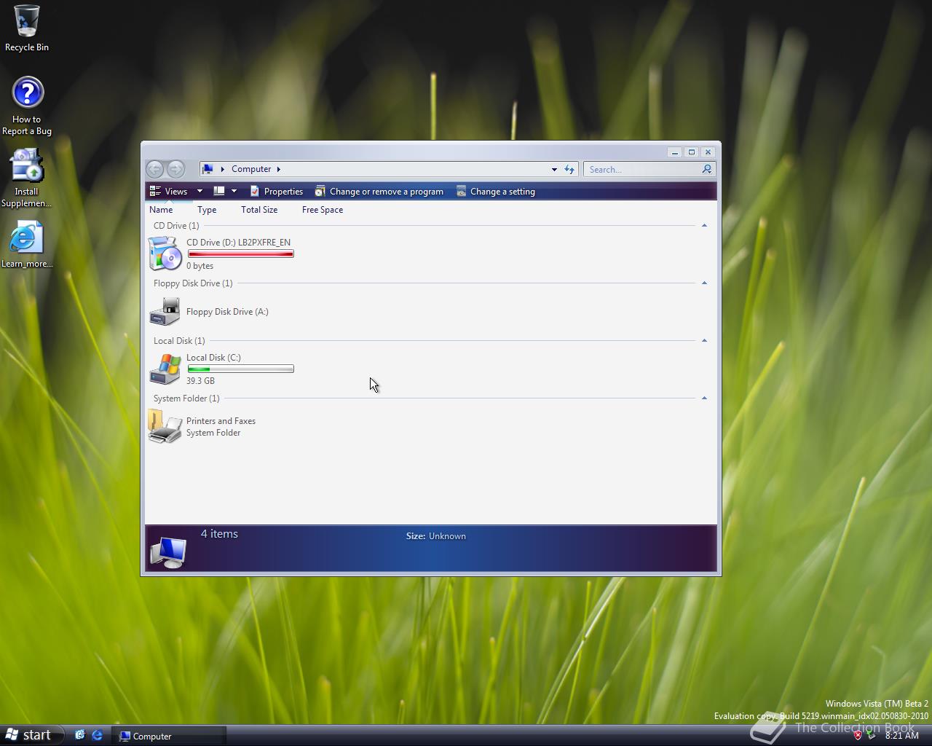
Task: Click the network tray icon next to the clock
Action: tap(872, 735)
